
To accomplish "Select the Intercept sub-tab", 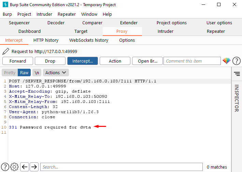I will tap(14, 40).
